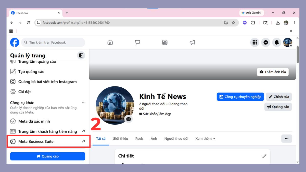Expand the Xem thêm dropdown

click(x=205, y=139)
